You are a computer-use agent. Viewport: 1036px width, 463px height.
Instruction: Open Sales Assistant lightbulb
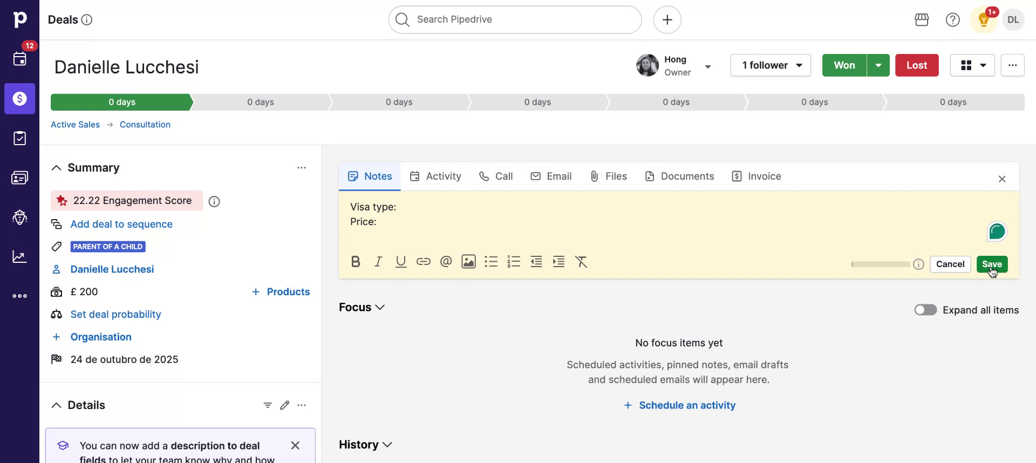click(984, 20)
